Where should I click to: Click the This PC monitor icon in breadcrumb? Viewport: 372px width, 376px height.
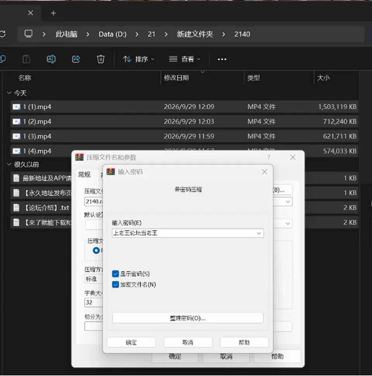[x=28, y=34]
